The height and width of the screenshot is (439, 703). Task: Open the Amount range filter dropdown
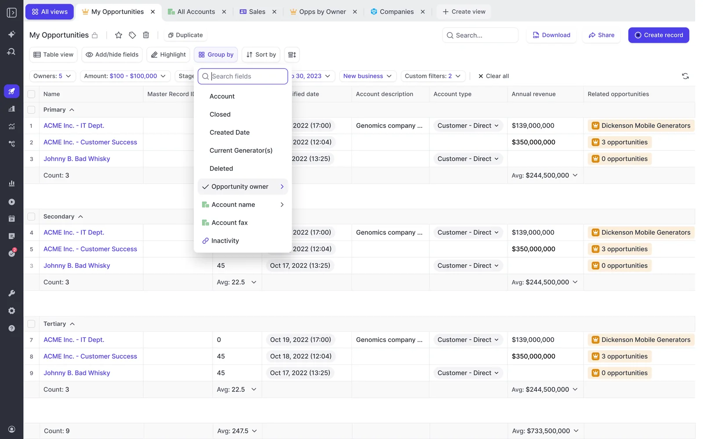(x=125, y=76)
